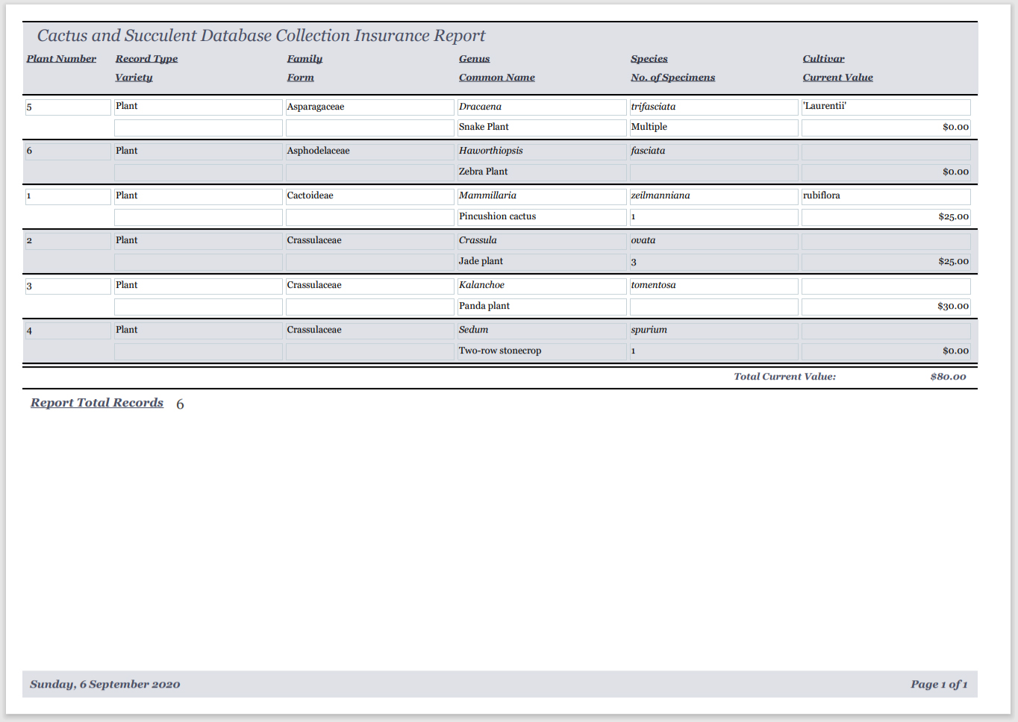
Task: Click the rubiflora cultivar field
Action: coord(886,196)
